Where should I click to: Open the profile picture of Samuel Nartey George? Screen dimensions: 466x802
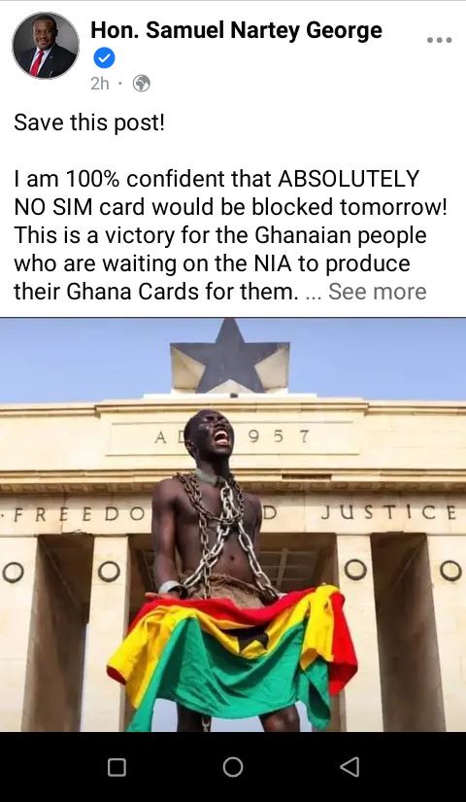point(46,46)
